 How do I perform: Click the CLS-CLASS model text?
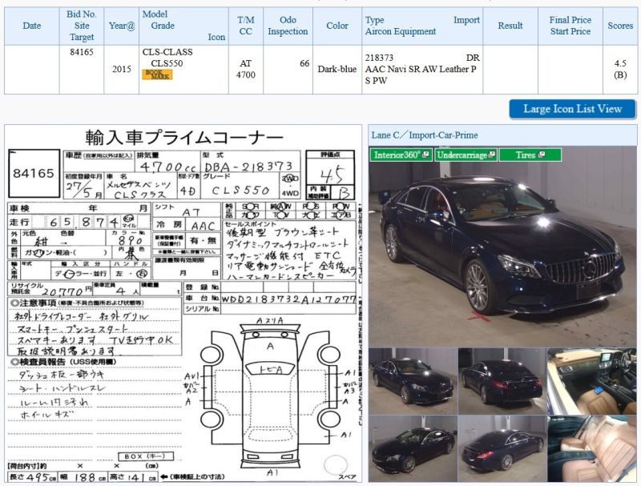167,52
